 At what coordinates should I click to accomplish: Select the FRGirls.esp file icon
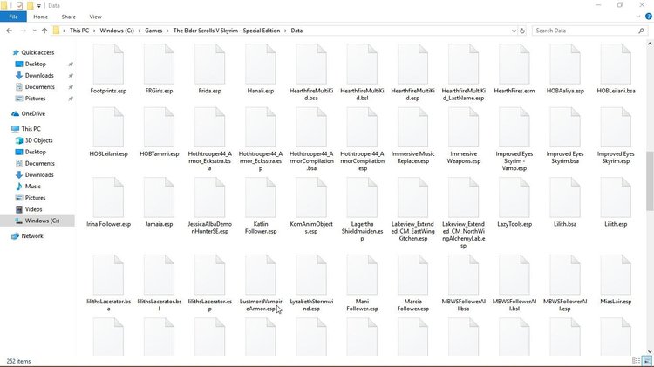point(159,65)
